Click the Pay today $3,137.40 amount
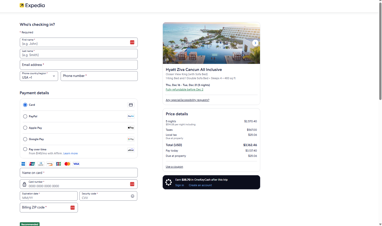This screenshot has height=226, width=382. pyautogui.click(x=251, y=151)
